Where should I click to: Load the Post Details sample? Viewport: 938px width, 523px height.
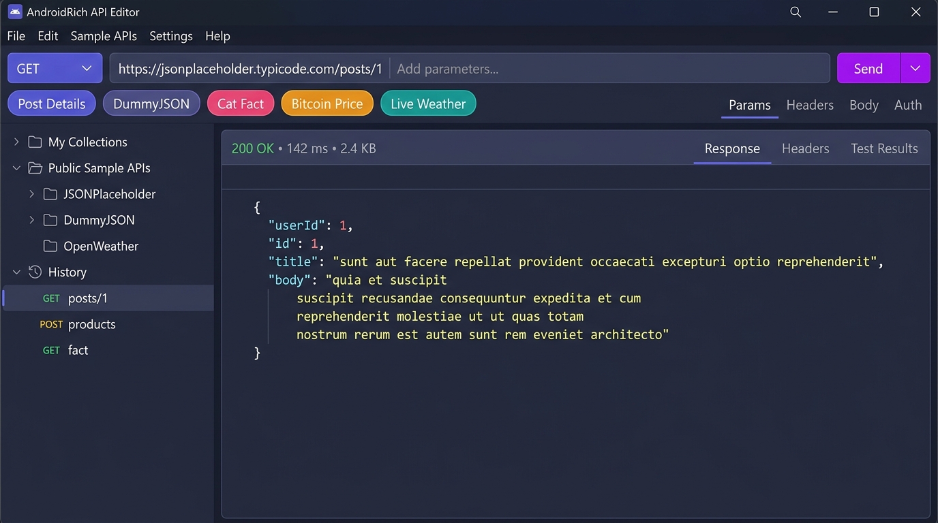(52, 104)
